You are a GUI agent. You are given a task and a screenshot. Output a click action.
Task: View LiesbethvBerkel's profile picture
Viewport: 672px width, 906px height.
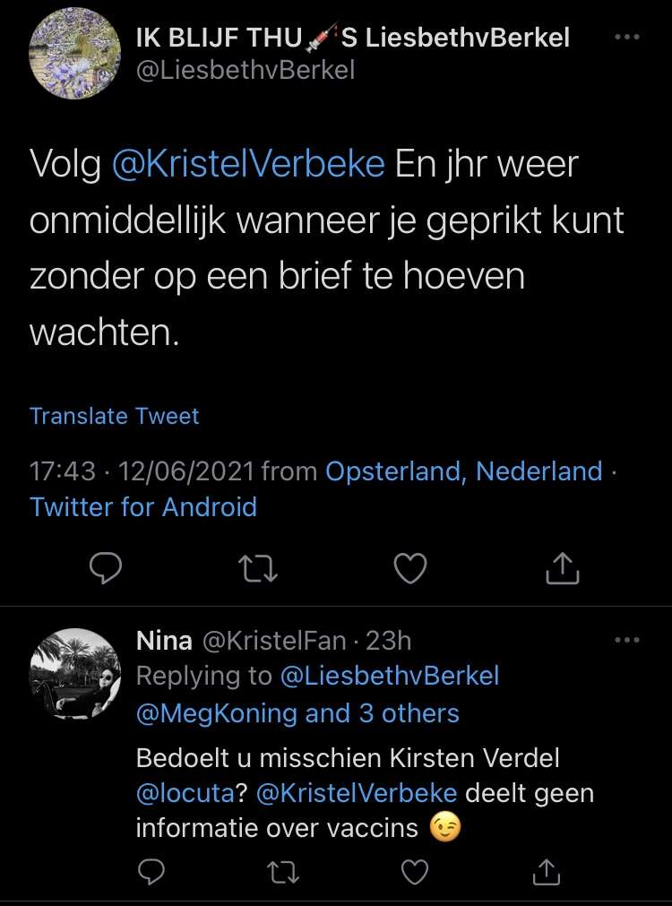[x=75, y=54]
